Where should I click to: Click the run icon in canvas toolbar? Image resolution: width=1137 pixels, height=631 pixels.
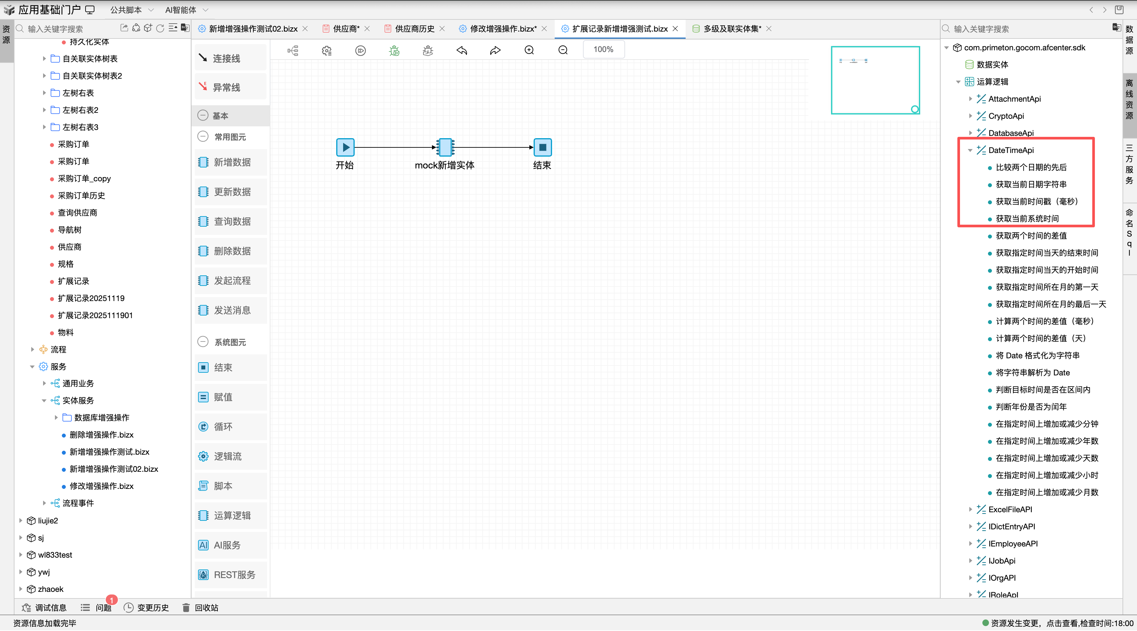[360, 50]
